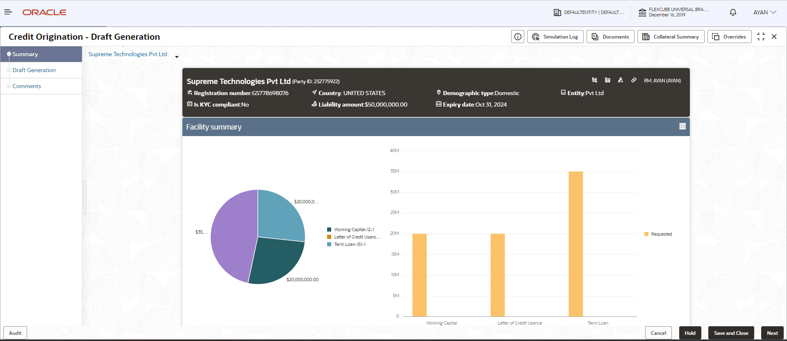Image resolution: width=787 pixels, height=341 pixels.
Task: Close the Draft Generation screen
Action: click(x=774, y=36)
